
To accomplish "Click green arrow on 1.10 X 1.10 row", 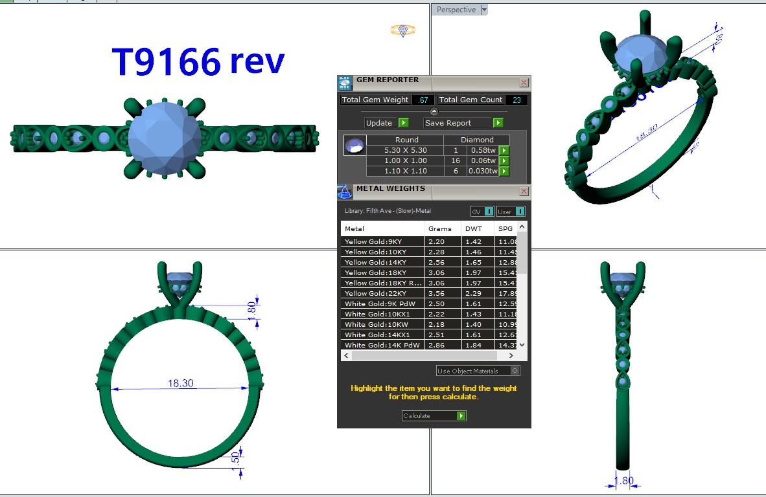I will tap(504, 171).
